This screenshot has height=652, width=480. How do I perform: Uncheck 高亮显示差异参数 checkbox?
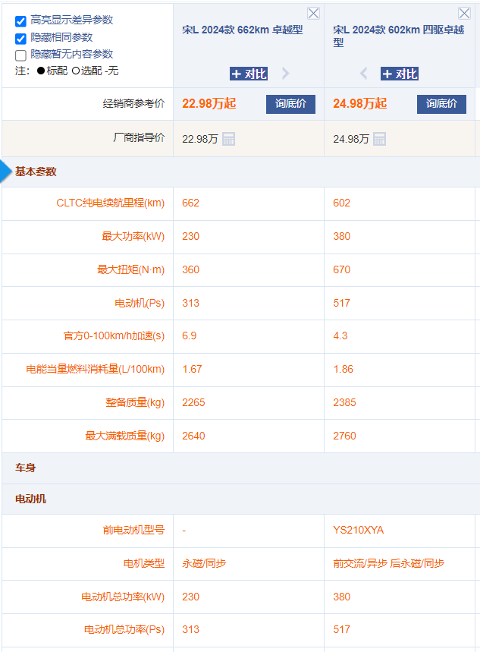20,21
